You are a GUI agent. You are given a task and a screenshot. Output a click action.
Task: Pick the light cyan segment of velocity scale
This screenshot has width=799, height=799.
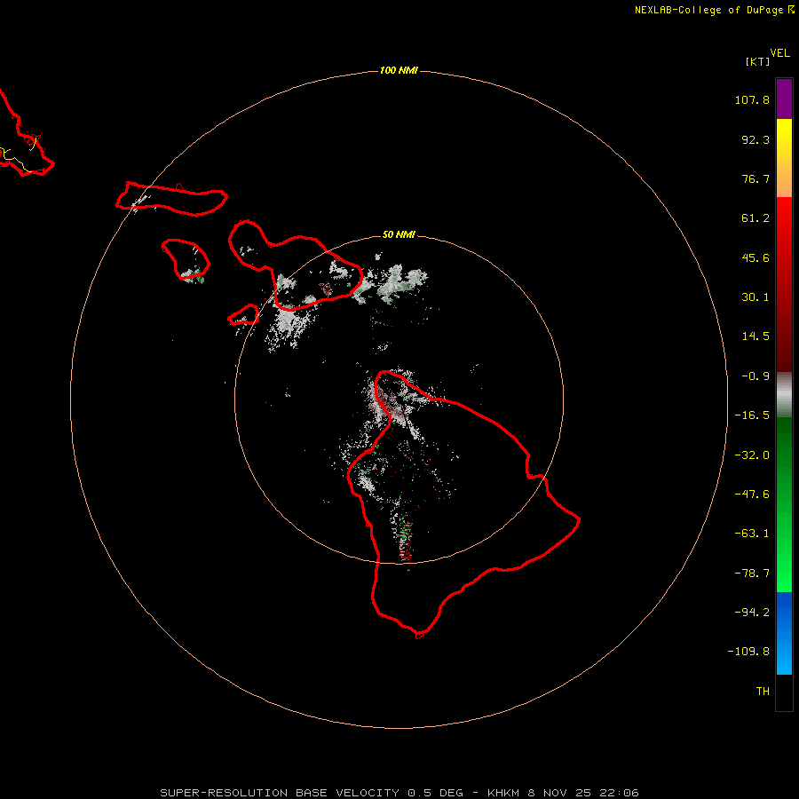click(784, 660)
